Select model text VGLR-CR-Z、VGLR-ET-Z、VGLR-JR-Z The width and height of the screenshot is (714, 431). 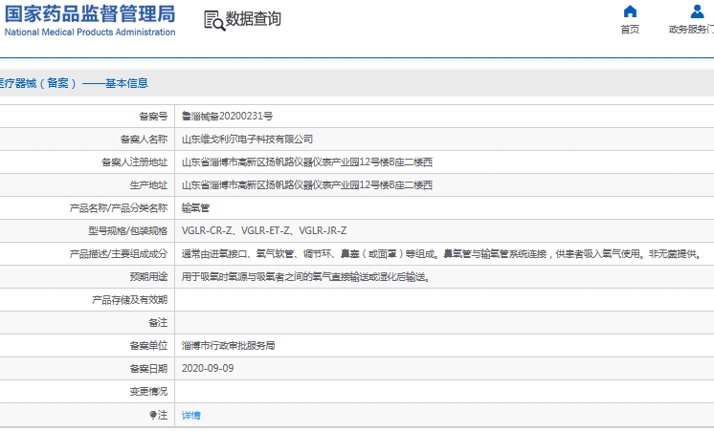[264, 231]
